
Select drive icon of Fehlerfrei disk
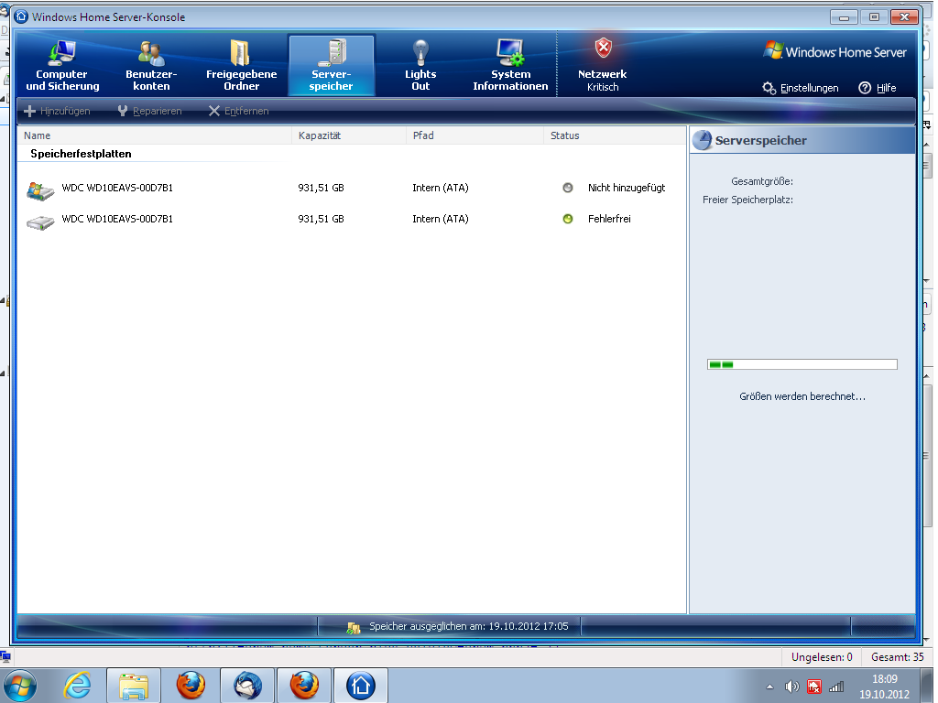(x=40, y=223)
